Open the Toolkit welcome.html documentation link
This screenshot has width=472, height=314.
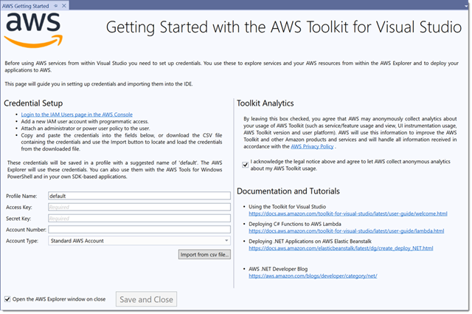click(348, 214)
